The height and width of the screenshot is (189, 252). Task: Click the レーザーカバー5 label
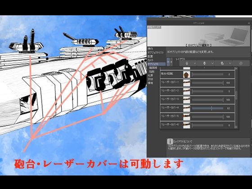tap(170, 116)
